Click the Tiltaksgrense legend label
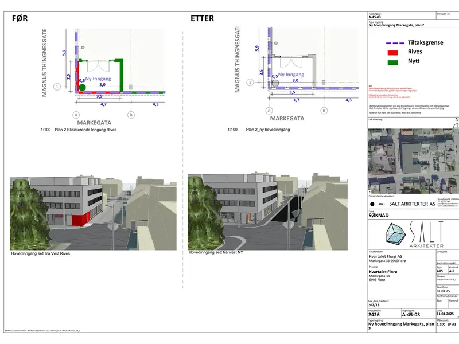This screenshot has height=344, width=459. (425, 42)
